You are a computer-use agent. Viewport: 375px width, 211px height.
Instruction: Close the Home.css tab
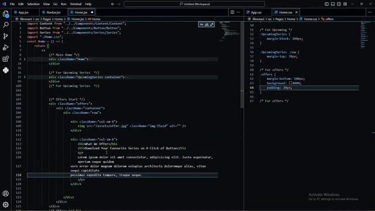[296, 12]
